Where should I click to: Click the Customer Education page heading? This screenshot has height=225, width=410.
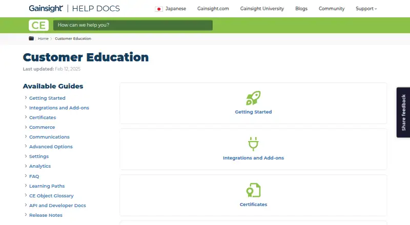(86, 57)
